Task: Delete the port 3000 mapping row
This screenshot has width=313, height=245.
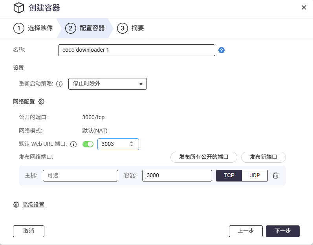Action: click(x=276, y=176)
